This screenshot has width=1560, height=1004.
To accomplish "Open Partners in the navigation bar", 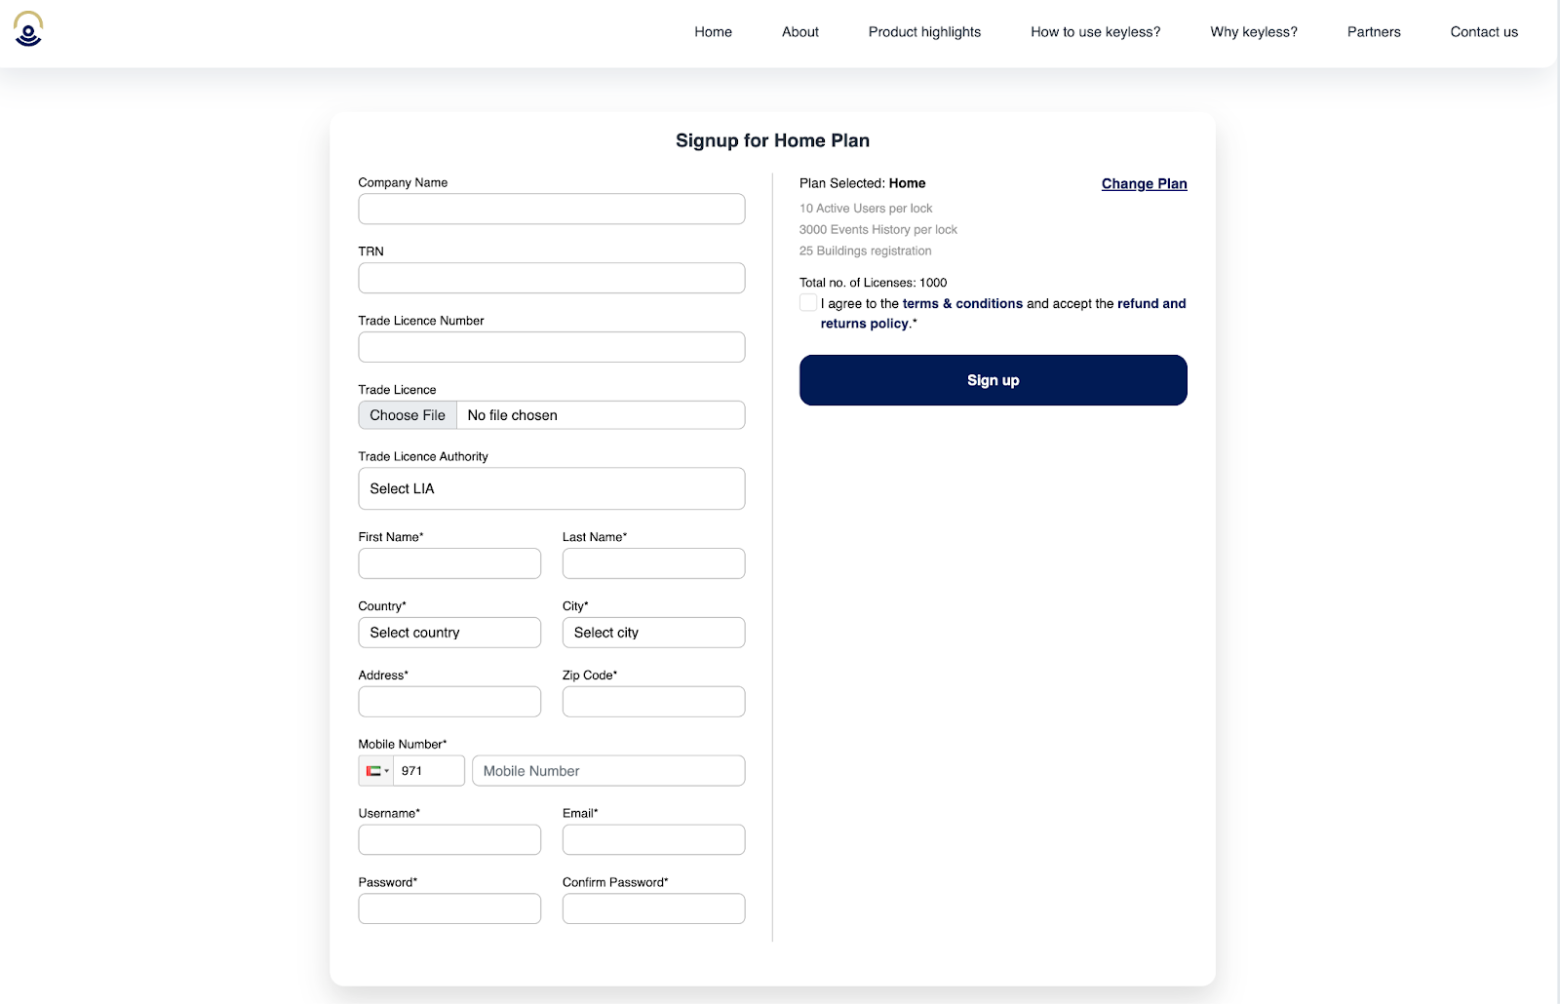I will coord(1374,32).
